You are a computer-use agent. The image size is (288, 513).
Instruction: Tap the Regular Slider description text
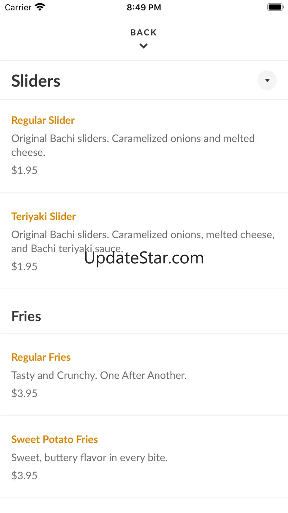tap(133, 145)
